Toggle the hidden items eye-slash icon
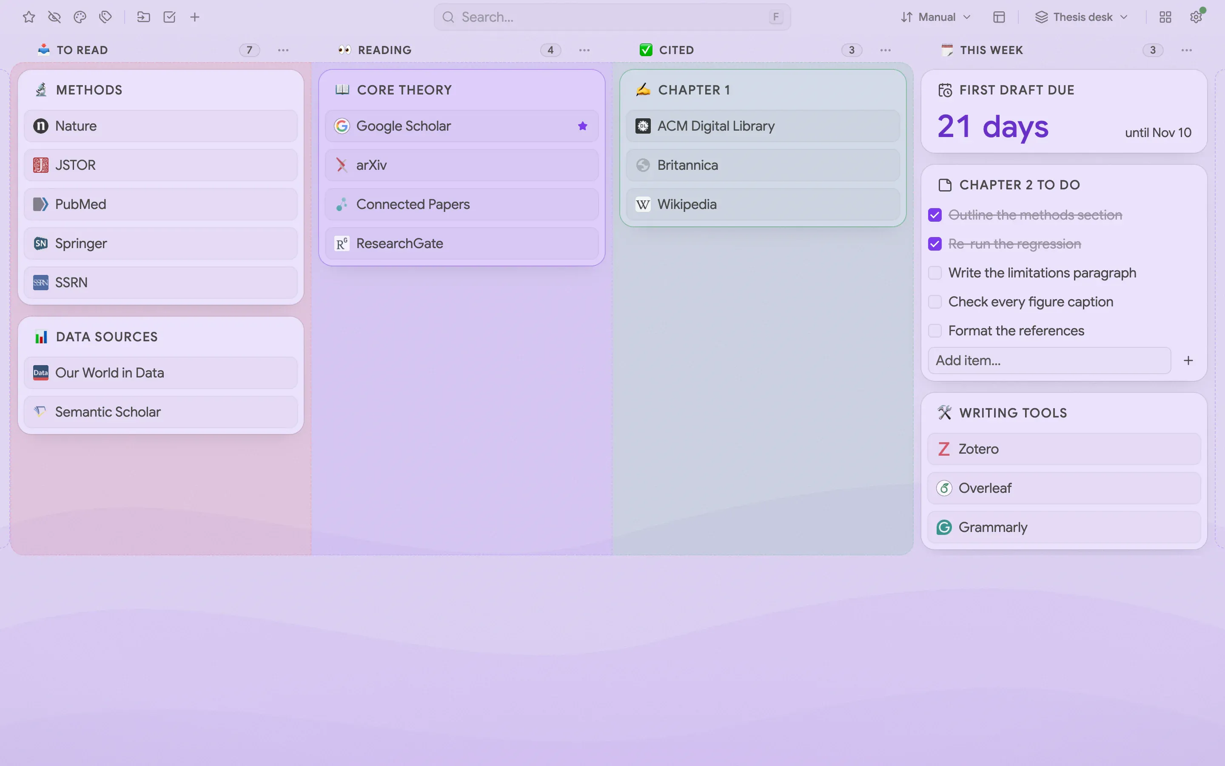 54,17
